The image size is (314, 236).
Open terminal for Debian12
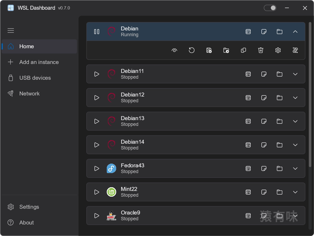tap(248, 98)
